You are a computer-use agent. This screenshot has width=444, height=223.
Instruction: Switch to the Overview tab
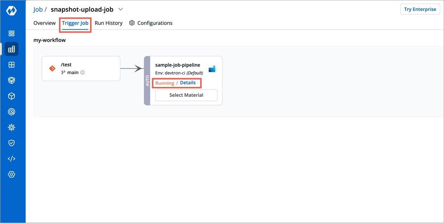coord(44,23)
